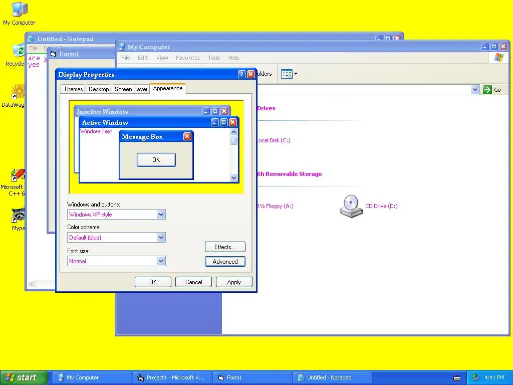Click the Local Disk (C:) label

pos(273,140)
